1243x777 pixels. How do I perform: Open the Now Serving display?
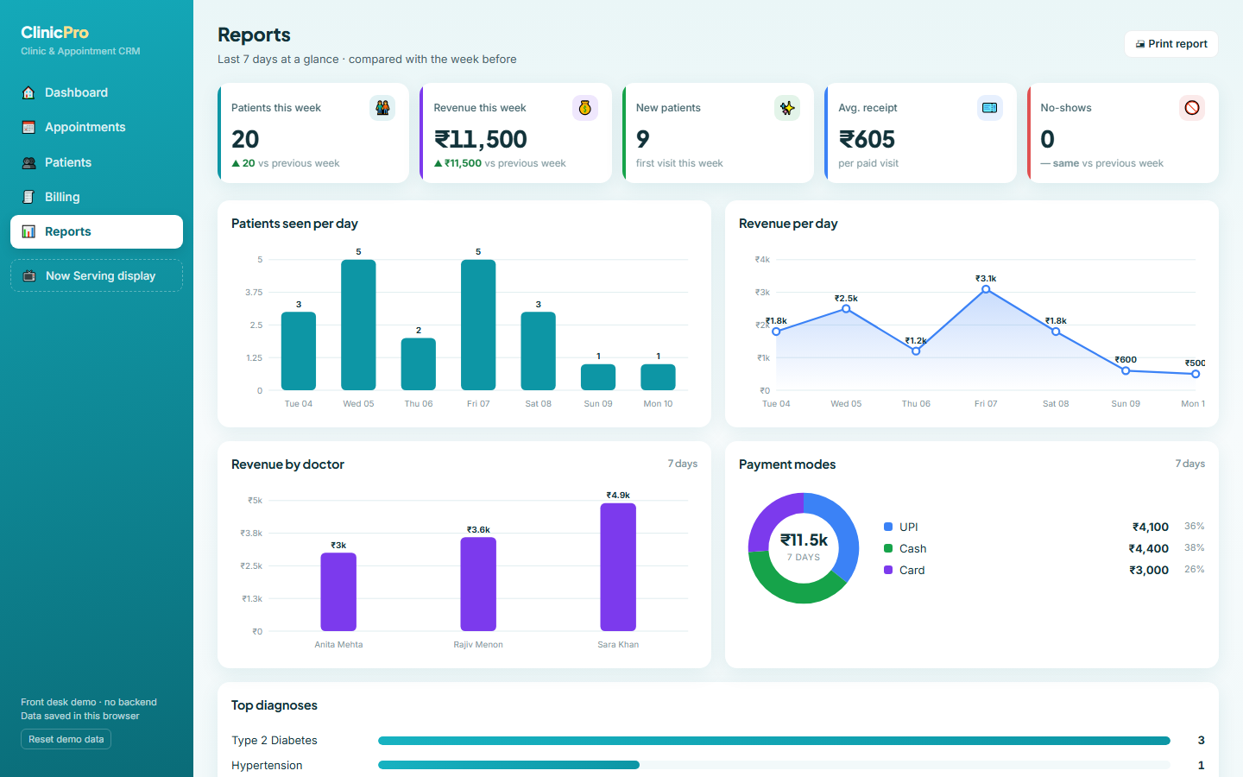click(x=97, y=275)
